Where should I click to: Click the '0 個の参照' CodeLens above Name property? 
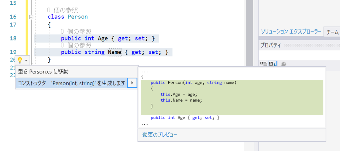point(76,45)
